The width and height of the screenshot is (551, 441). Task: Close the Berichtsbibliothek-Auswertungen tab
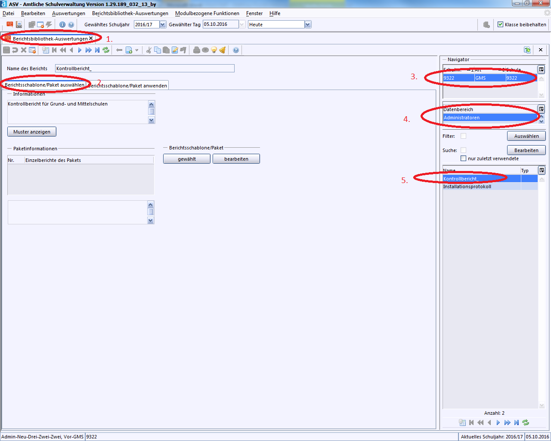[x=91, y=38]
